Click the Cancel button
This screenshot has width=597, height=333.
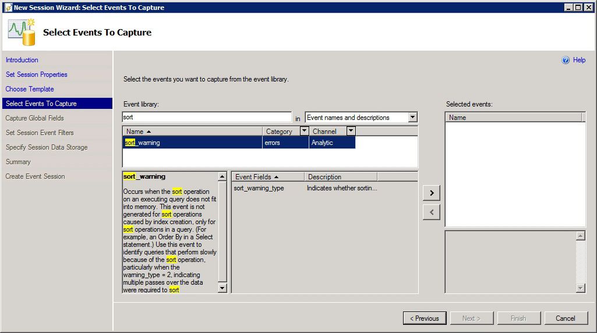(566, 318)
